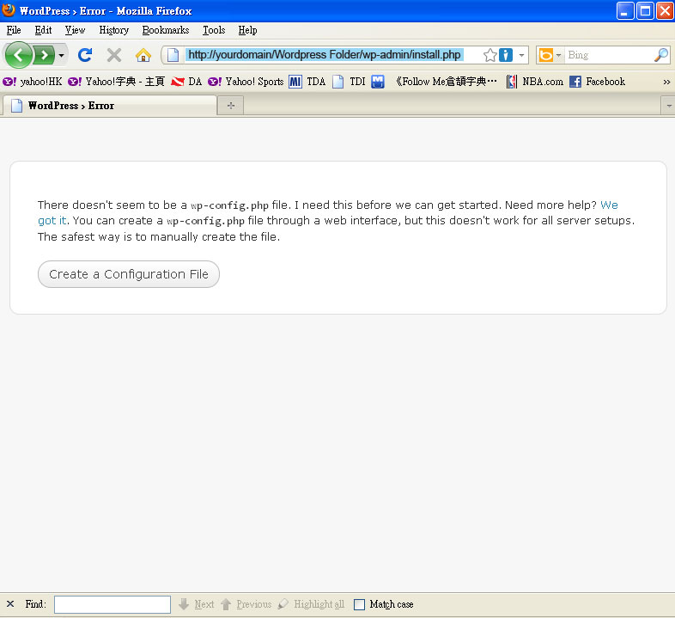Open the TDI bookmark
Viewport: 675px width, 618px height.
point(350,82)
